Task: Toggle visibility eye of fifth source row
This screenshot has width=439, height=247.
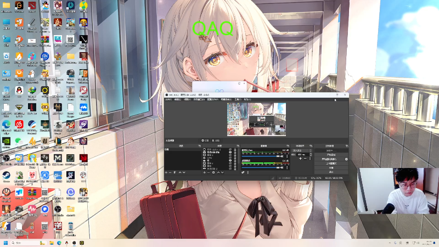Action: [x=230, y=160]
